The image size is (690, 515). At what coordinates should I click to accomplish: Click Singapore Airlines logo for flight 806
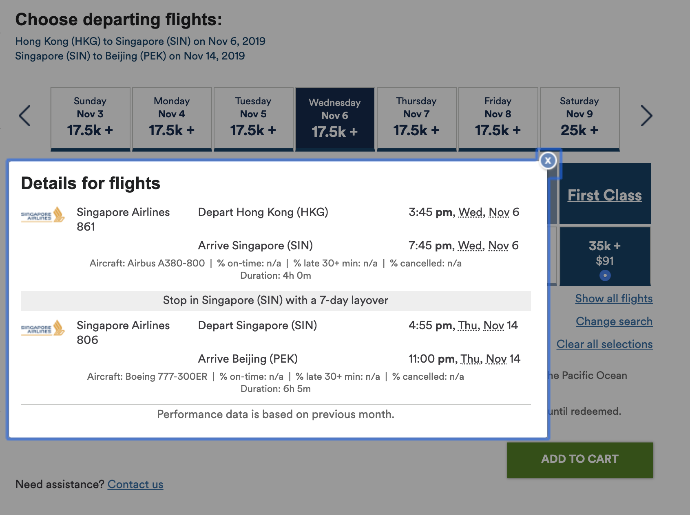[x=43, y=328]
